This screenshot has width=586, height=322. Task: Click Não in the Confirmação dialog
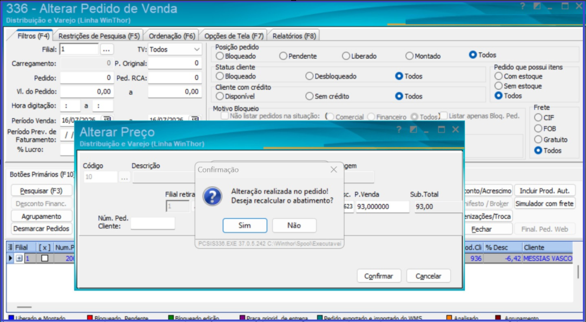294,225
